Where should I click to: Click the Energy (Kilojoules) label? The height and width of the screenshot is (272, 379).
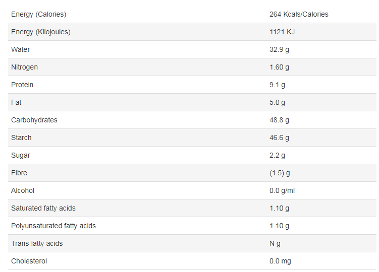[x=41, y=32]
